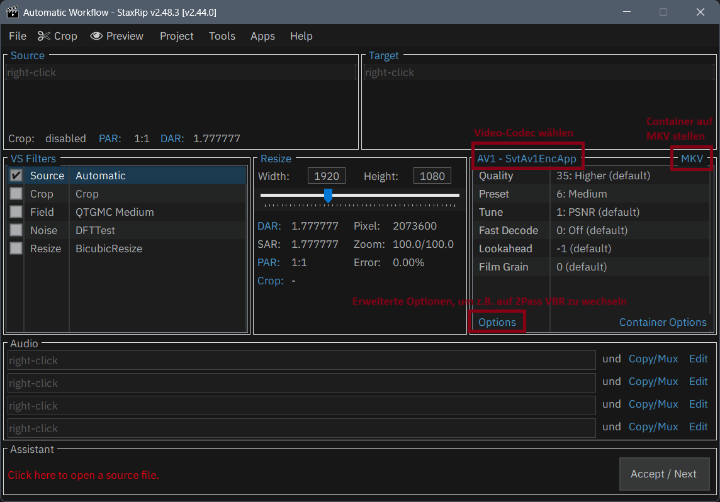Change the MKV container format

click(x=692, y=159)
